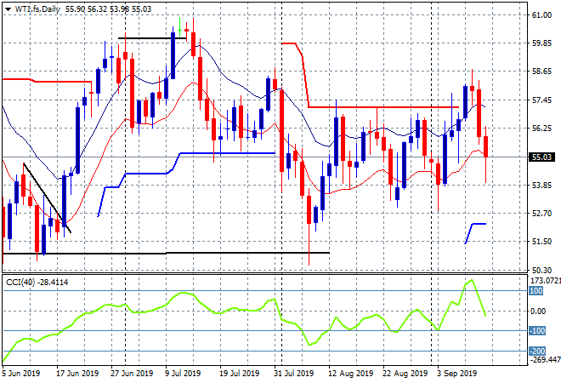This screenshot has width=561, height=383.
Task: Click the 22 Aug 2019 date label
Action: pyautogui.click(x=405, y=374)
